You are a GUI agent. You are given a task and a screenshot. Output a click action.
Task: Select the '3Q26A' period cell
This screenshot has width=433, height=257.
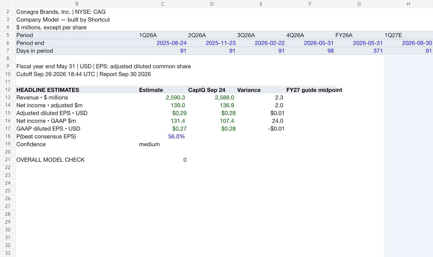[261, 35]
